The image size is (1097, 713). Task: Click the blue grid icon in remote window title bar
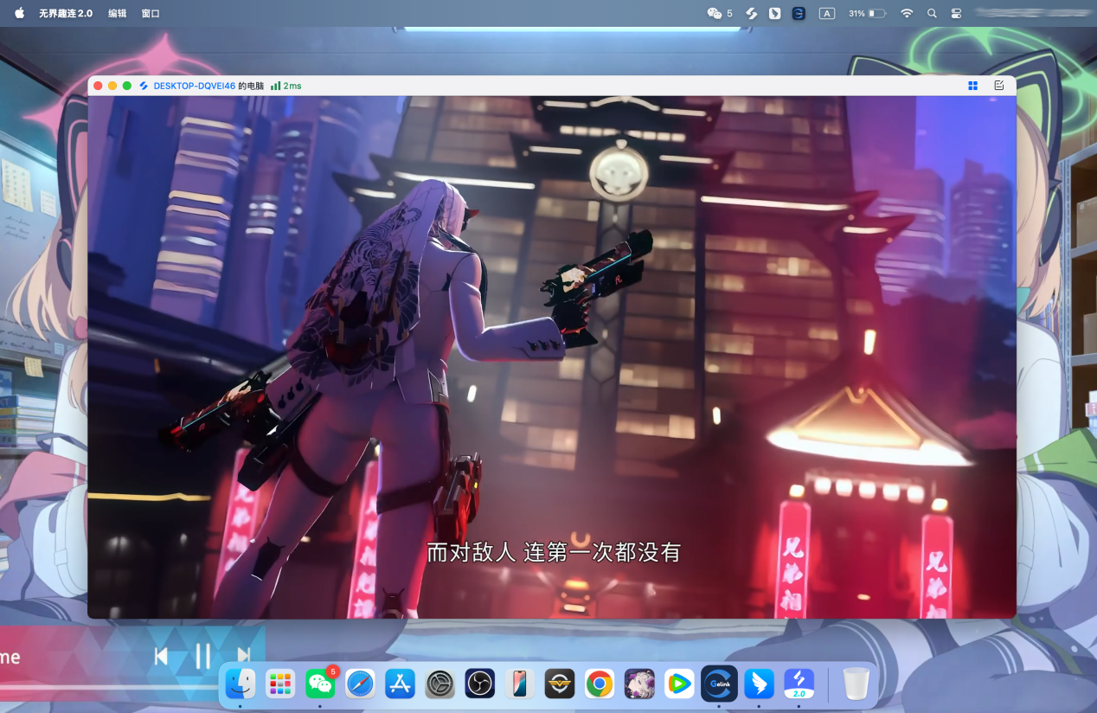pyautogui.click(x=973, y=86)
